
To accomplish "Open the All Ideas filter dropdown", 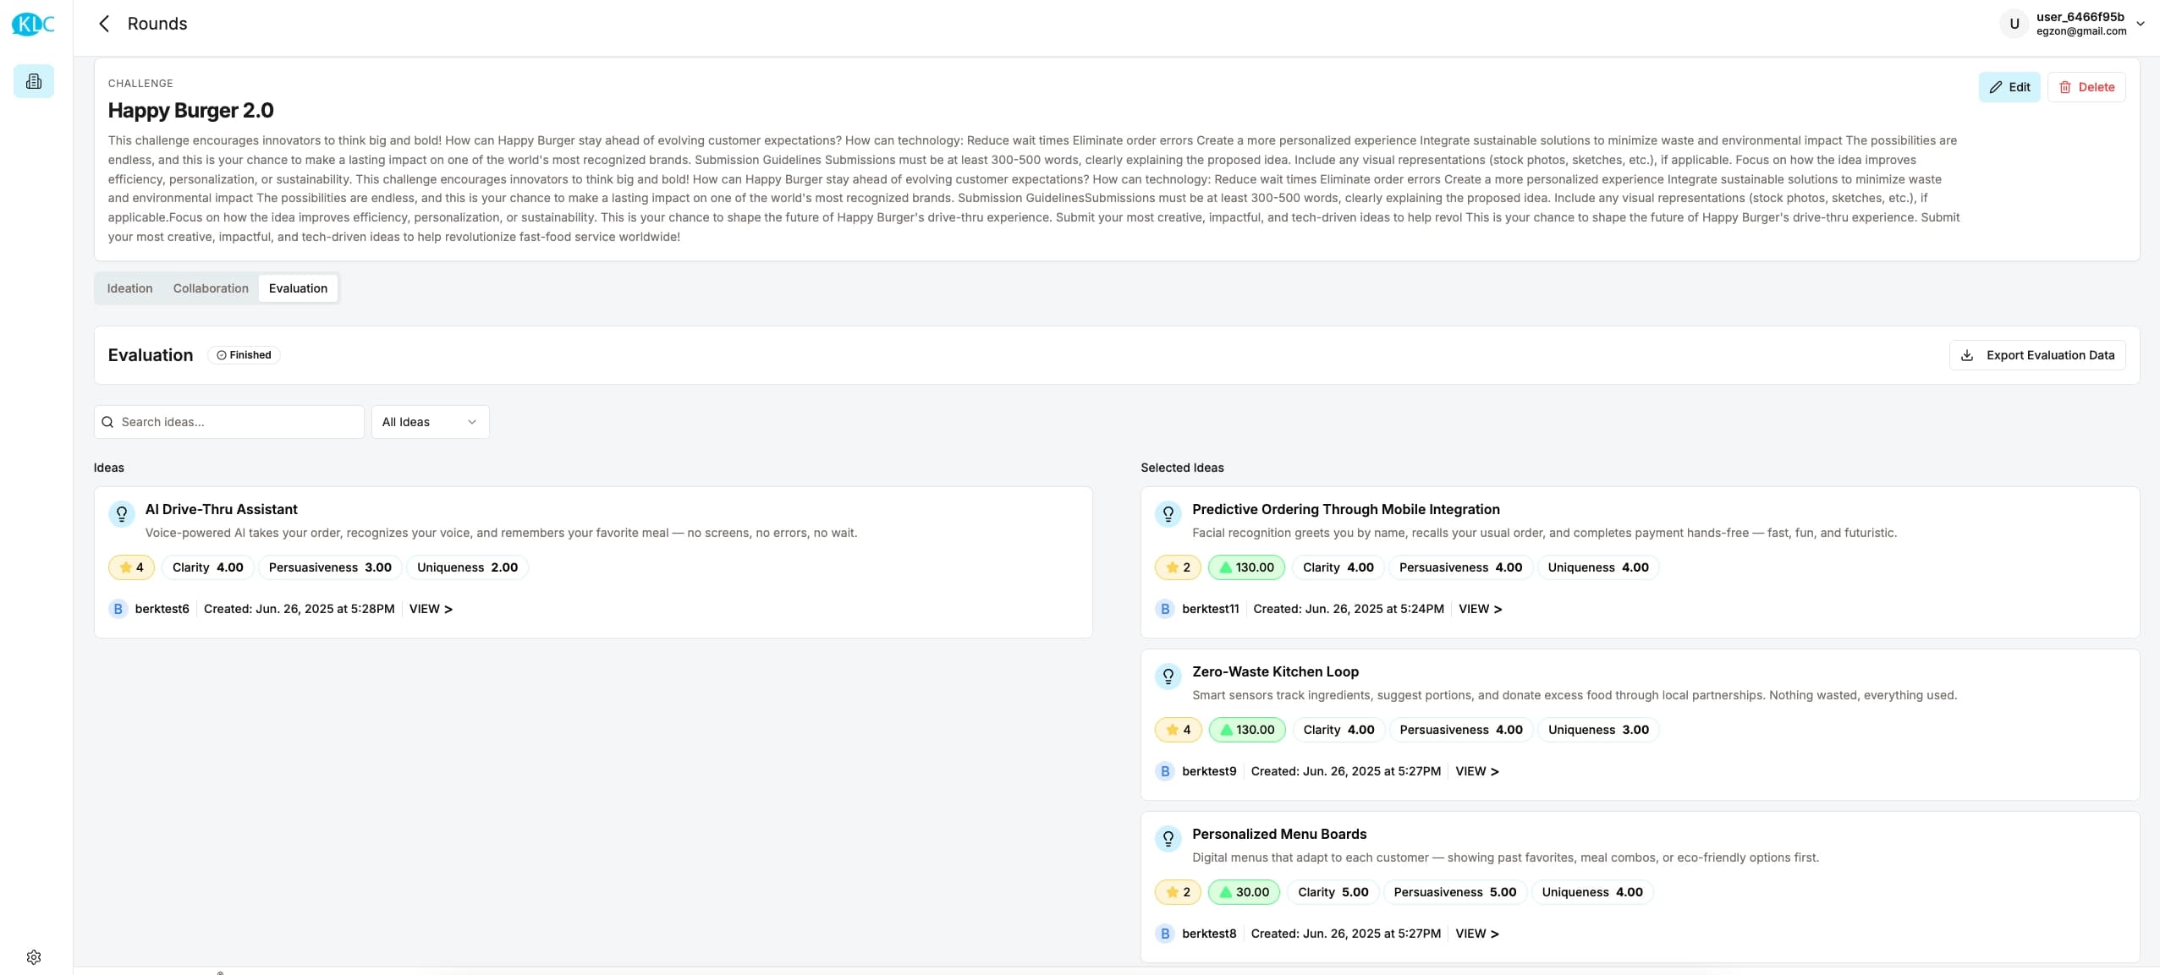I will (x=430, y=422).
